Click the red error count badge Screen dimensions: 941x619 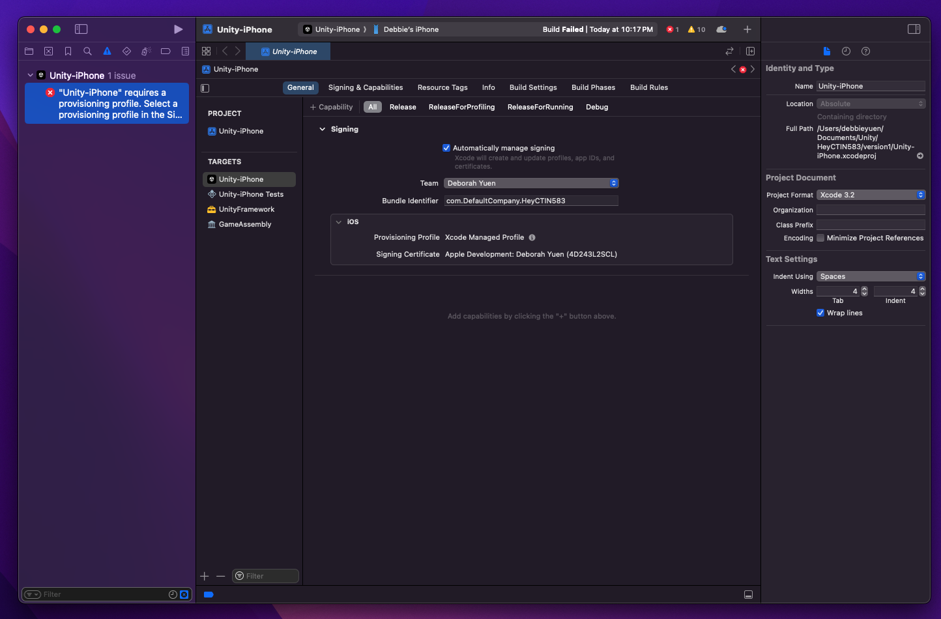(673, 29)
